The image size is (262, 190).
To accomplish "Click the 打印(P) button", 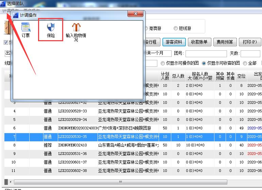I will click(x=250, y=42).
